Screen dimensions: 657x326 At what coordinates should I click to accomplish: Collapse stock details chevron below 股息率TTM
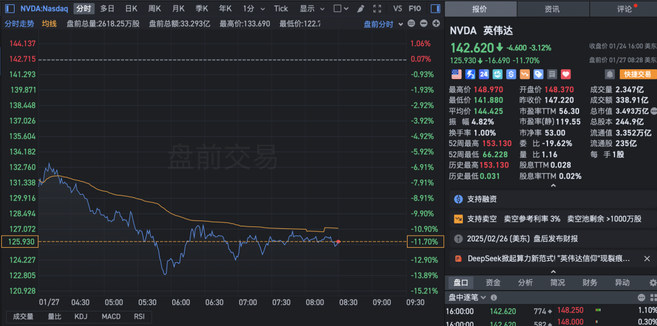(553, 185)
